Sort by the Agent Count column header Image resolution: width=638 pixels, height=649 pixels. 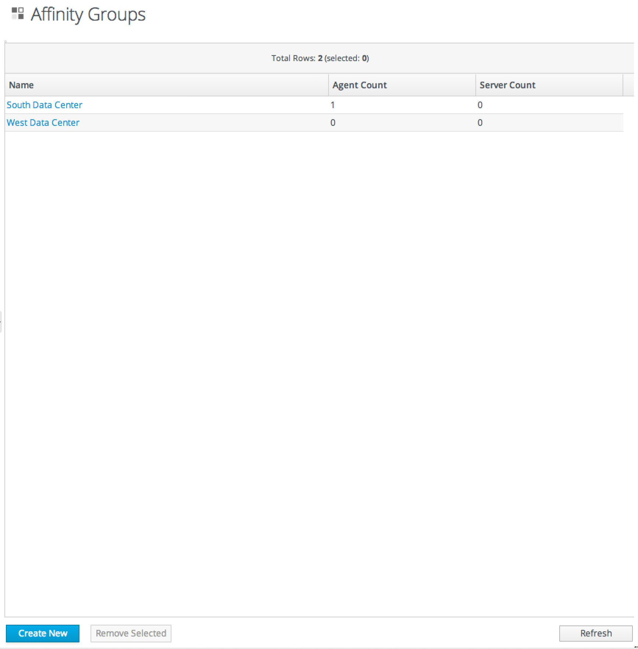pyautogui.click(x=402, y=85)
